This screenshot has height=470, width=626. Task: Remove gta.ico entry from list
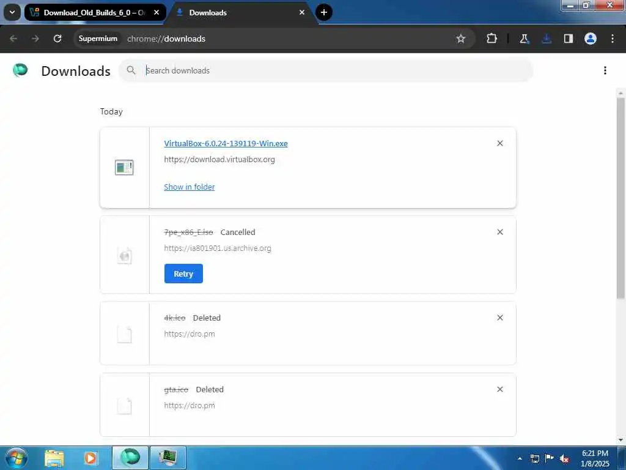pos(500,389)
